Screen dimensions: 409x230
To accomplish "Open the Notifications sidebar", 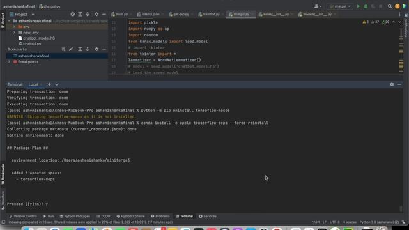I will pyautogui.click(x=406, y=26).
